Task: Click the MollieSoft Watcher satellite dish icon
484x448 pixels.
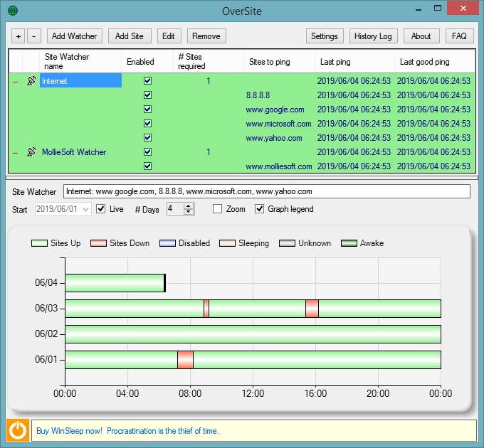Action: point(31,151)
